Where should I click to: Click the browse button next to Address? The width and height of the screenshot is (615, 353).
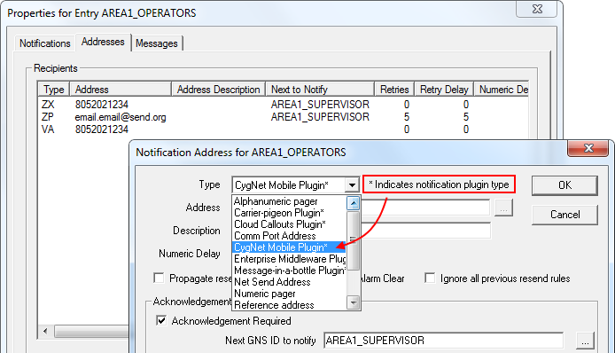(503, 208)
